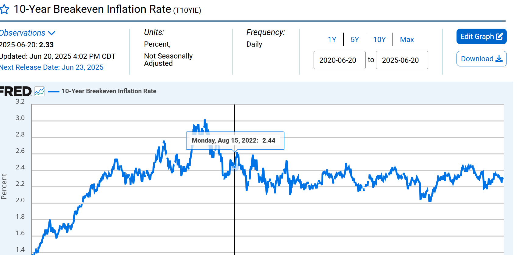Click the 2025-06-20: 2.33 observation value

coord(27,45)
